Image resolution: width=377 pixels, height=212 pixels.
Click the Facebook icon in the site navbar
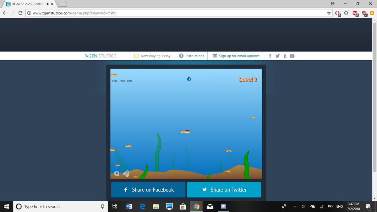pyautogui.click(x=270, y=56)
